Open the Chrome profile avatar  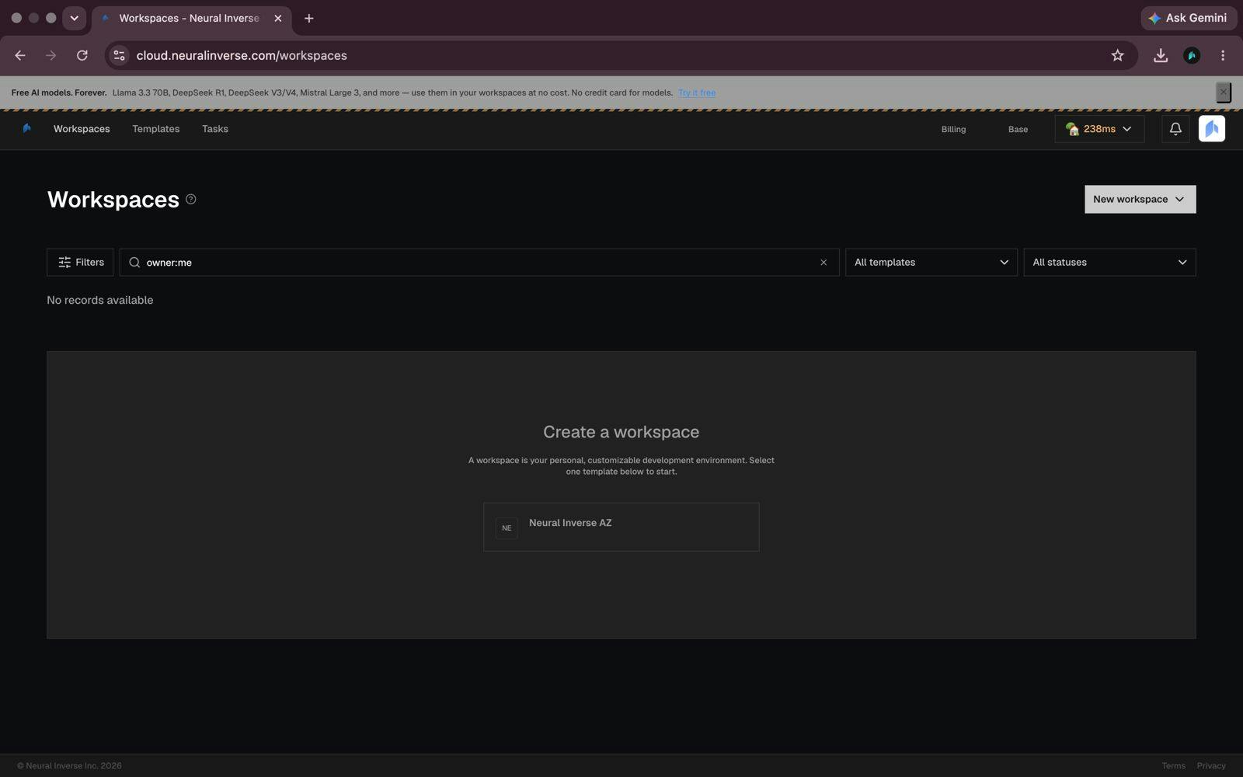point(1192,55)
